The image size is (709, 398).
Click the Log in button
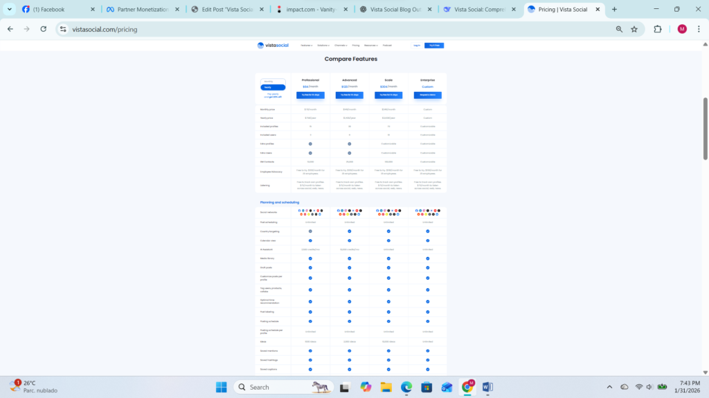tap(417, 45)
